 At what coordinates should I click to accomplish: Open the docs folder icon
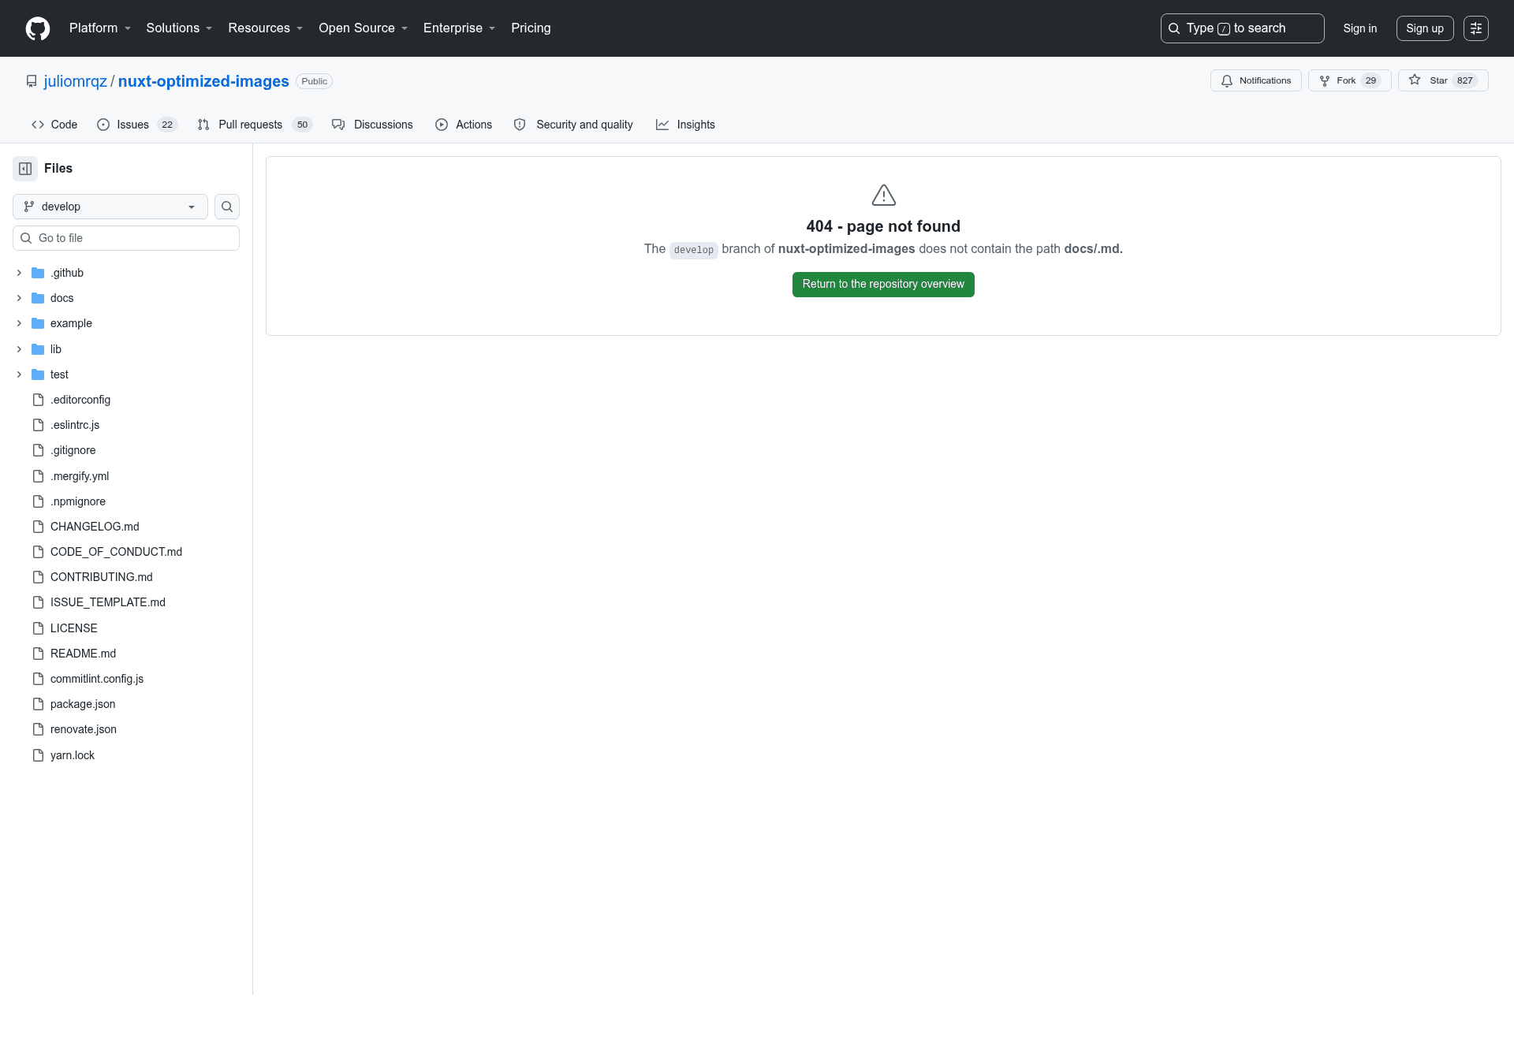[38, 298]
